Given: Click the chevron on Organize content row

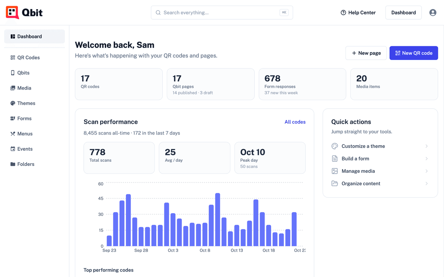Looking at the screenshot, I should point(426,184).
